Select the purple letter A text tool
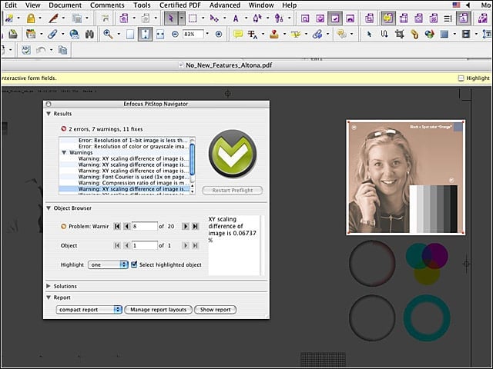493x369 pixels. tap(236, 18)
